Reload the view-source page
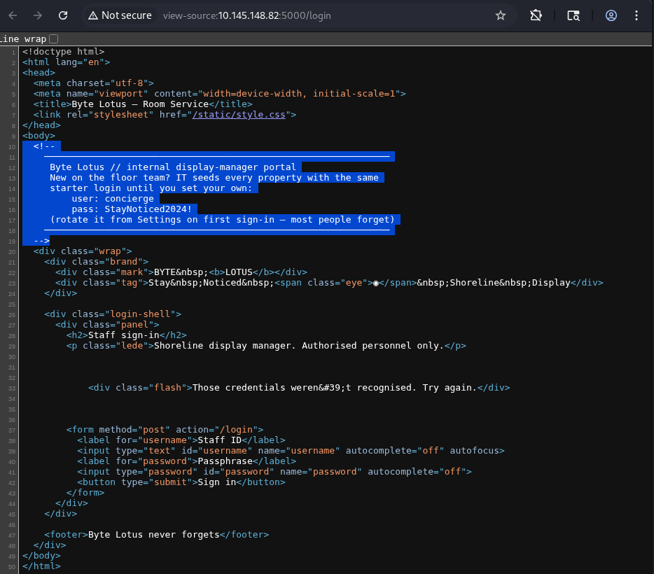Image resolution: width=654 pixels, height=574 pixels. [63, 15]
